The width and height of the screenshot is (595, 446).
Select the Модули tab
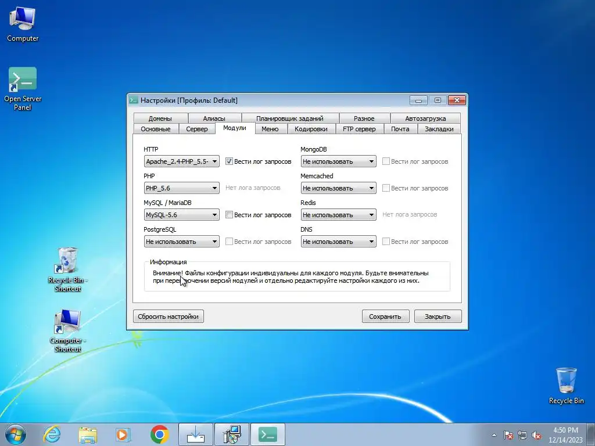click(x=235, y=128)
